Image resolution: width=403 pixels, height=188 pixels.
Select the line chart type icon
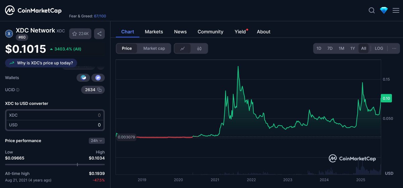183,49
